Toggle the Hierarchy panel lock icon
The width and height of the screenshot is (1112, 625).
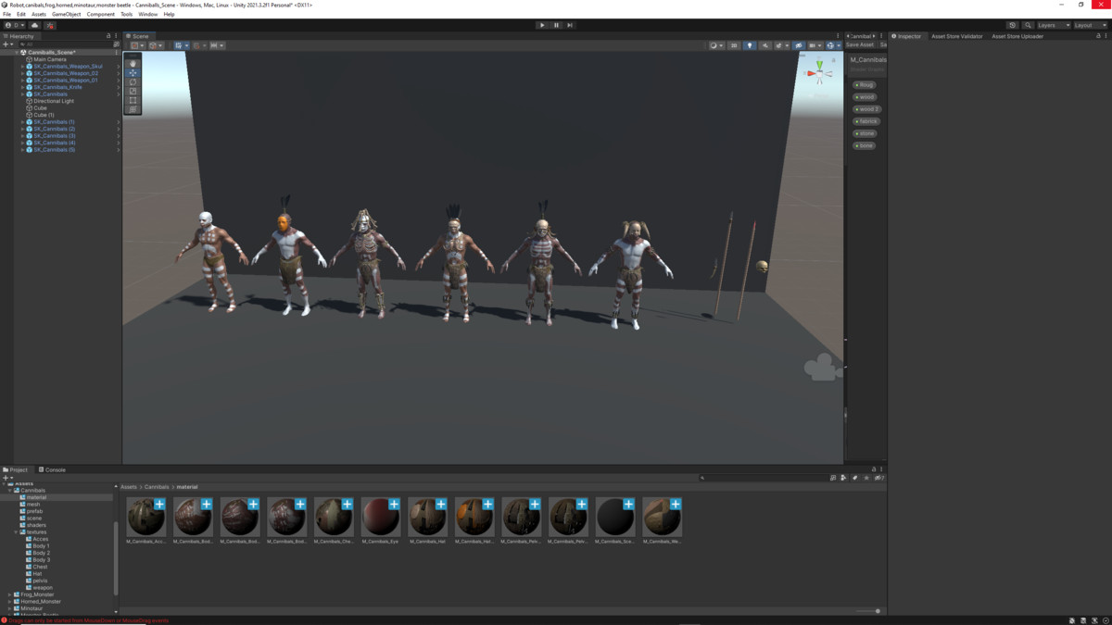tap(108, 36)
